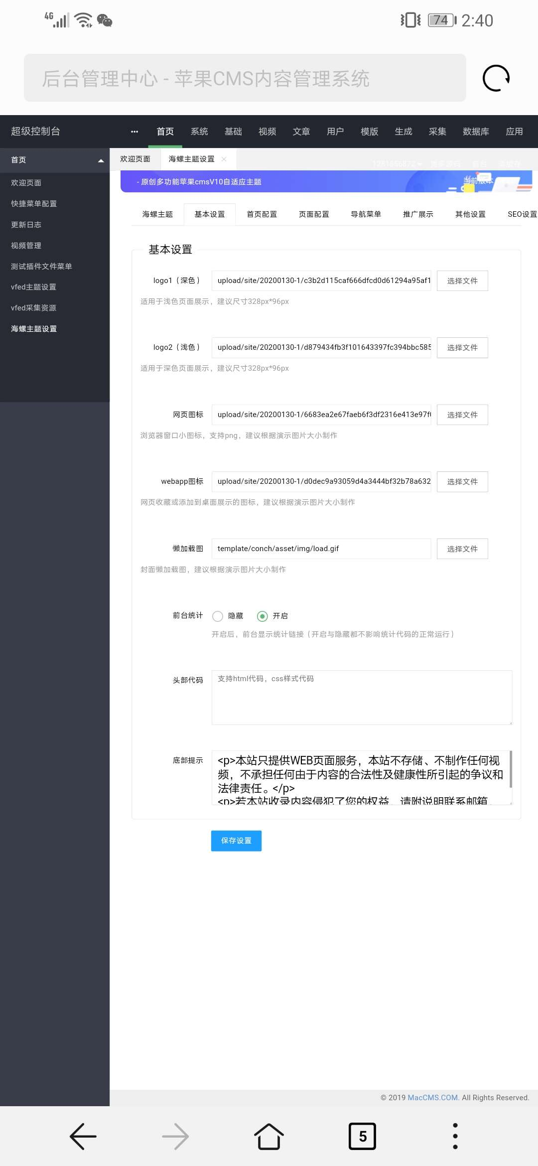Open the SEO设置 tab
This screenshot has height=1166, width=538.
522,214
